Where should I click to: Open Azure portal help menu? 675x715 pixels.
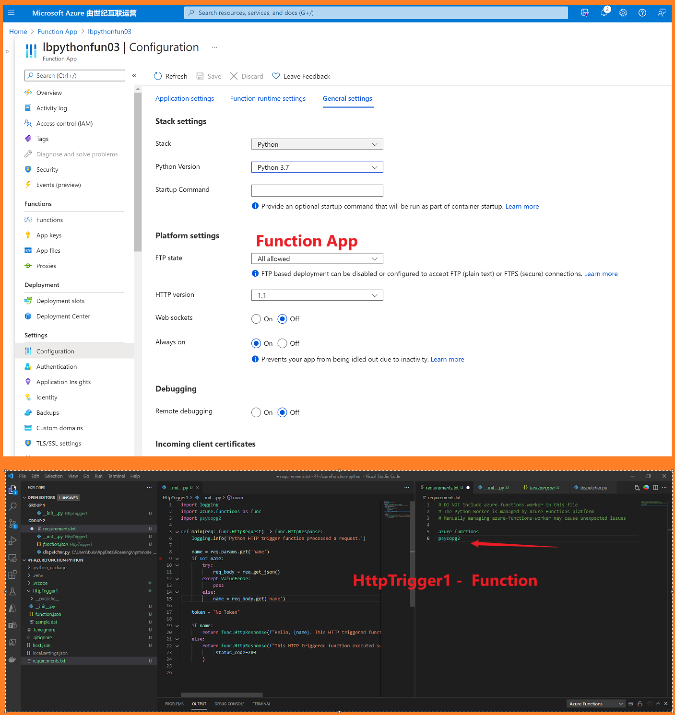[642, 12]
